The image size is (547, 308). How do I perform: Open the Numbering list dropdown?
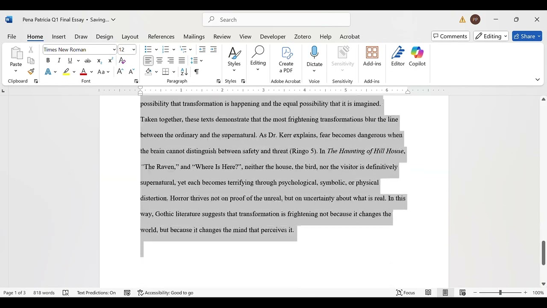click(x=174, y=50)
